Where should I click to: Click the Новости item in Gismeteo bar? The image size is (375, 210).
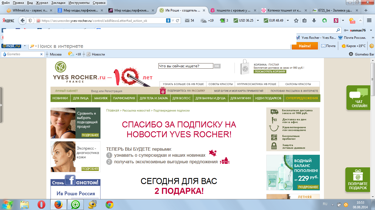point(96,54)
